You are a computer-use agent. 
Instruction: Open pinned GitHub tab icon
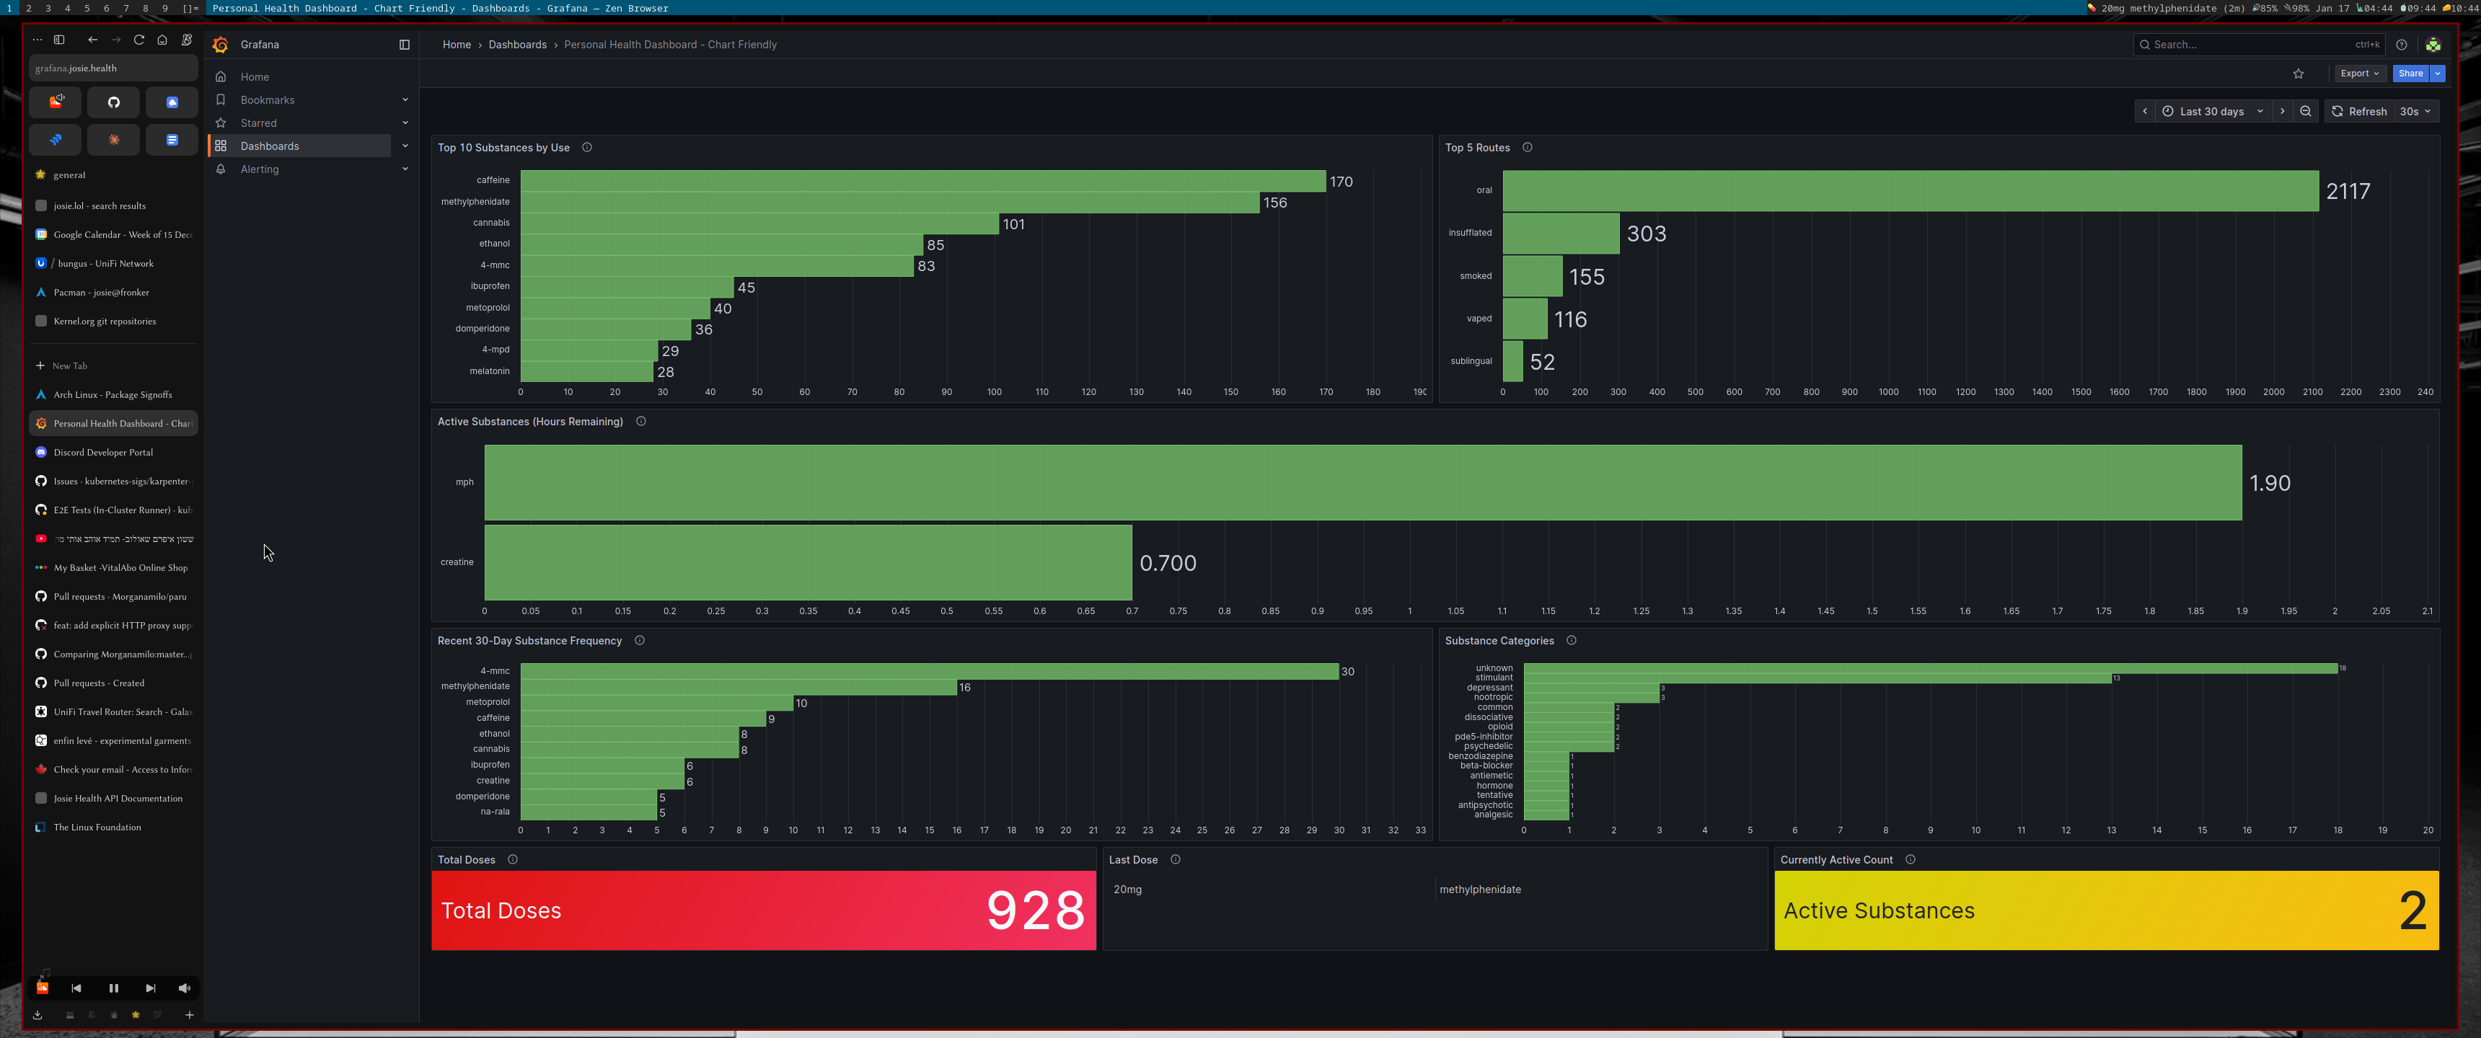(114, 102)
